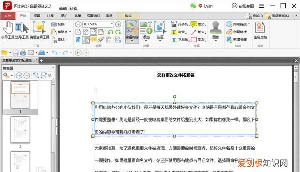
Task: Zoom in thumbnails in the 缩略图 panel
Action: coord(19,76)
